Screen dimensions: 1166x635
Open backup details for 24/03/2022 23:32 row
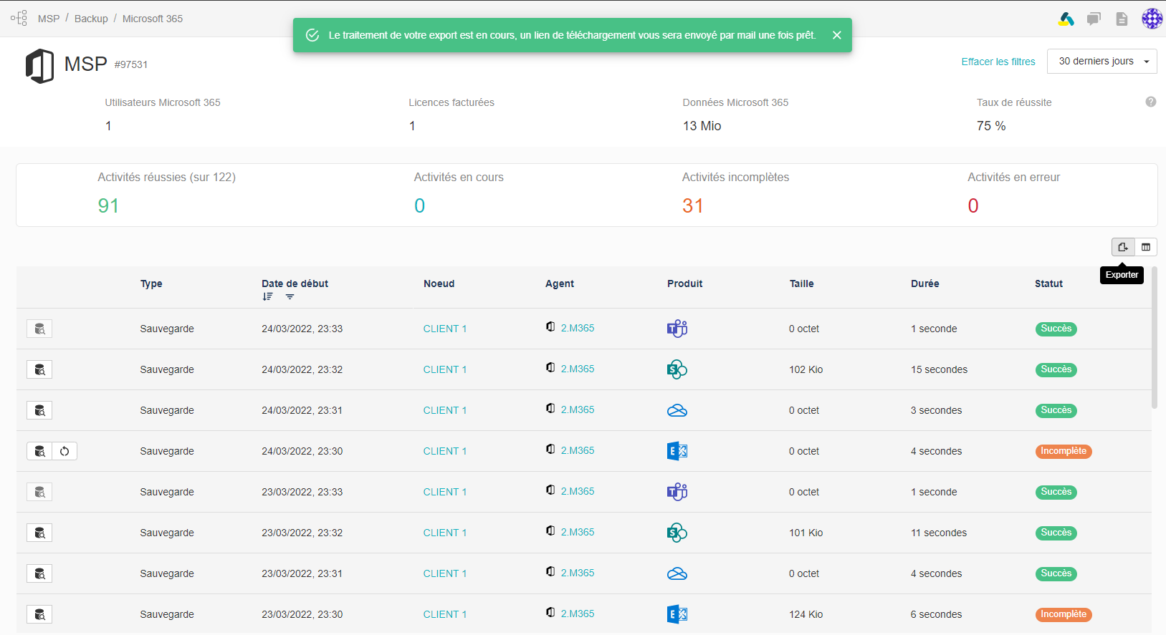39,369
